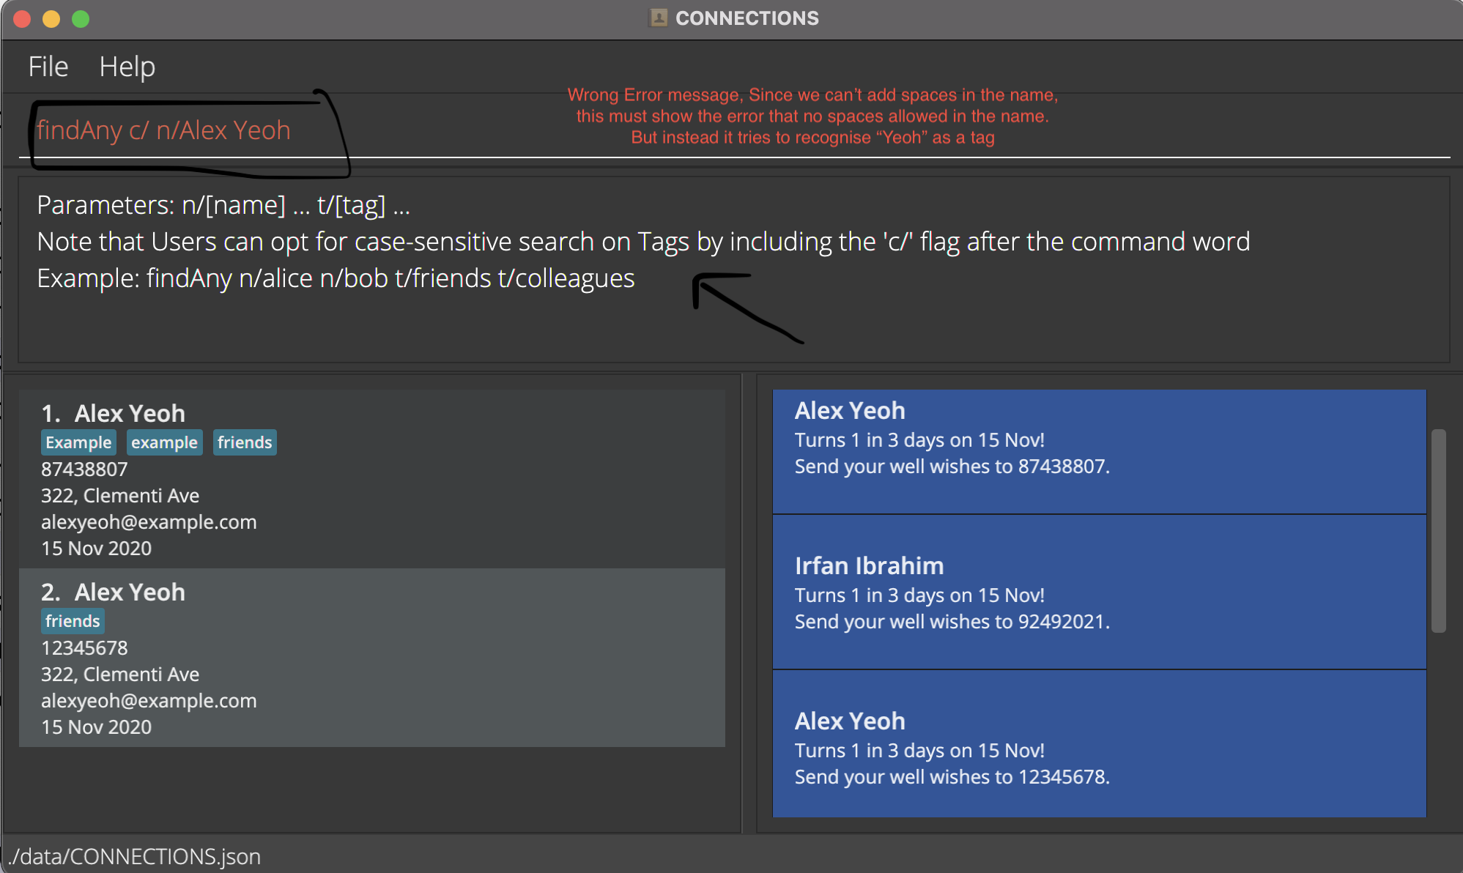Image resolution: width=1463 pixels, height=873 pixels.
Task: Click the capitalized 'Example' tag on first contact
Action: tap(78, 442)
